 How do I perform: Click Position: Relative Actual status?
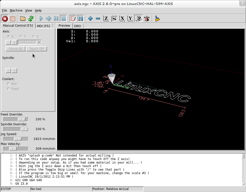tap(118, 189)
